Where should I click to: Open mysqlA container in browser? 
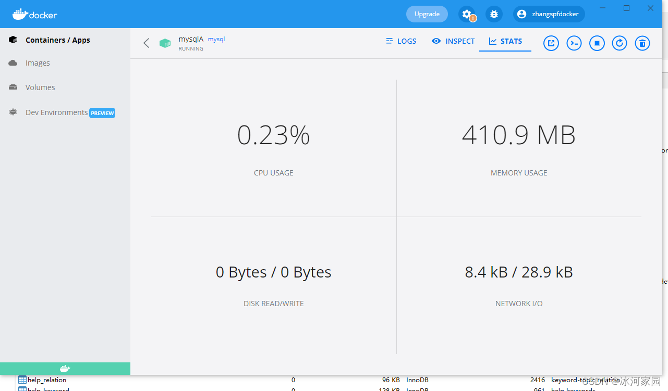(x=551, y=43)
